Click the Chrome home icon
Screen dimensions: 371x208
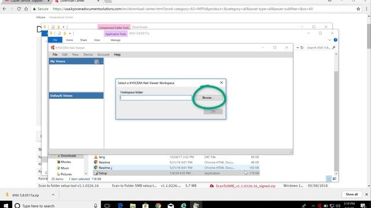26,9
